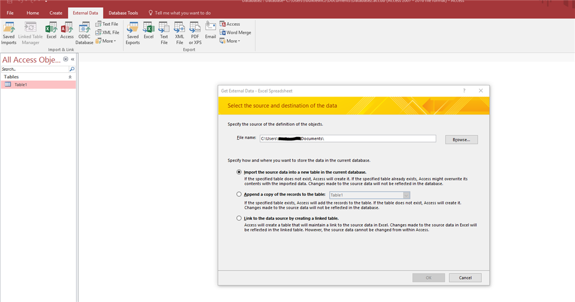Export via Email
The width and height of the screenshot is (575, 302).
[211, 30]
